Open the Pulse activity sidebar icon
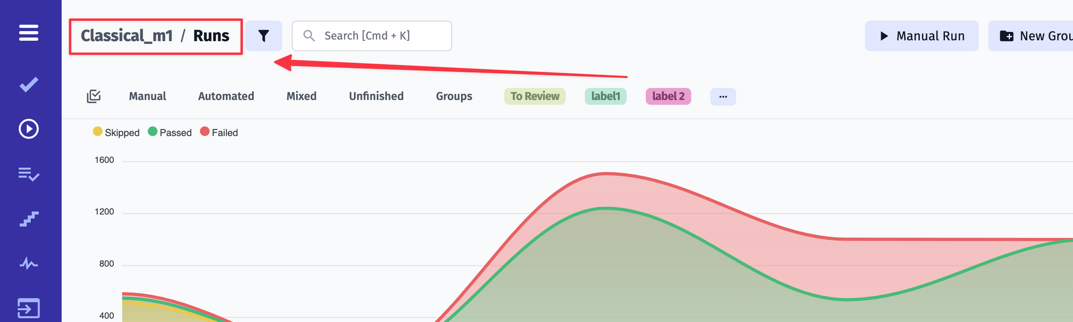The height and width of the screenshot is (322, 1073). pyautogui.click(x=28, y=264)
